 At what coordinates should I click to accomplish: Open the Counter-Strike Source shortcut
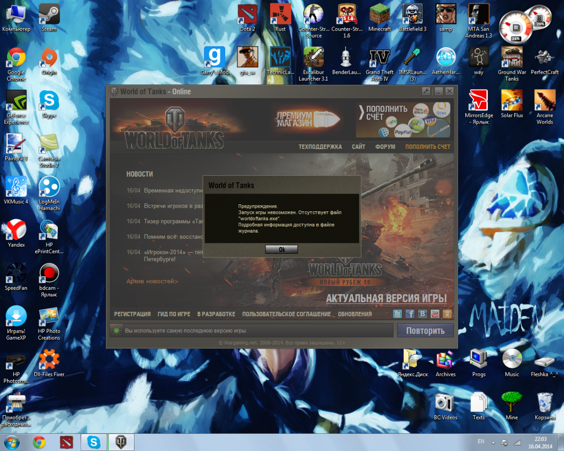313,21
